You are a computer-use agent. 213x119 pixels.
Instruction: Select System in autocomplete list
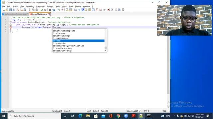(x=79, y=41)
